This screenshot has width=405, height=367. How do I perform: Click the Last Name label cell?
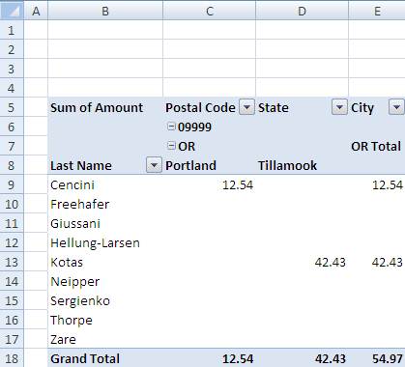tap(81, 165)
